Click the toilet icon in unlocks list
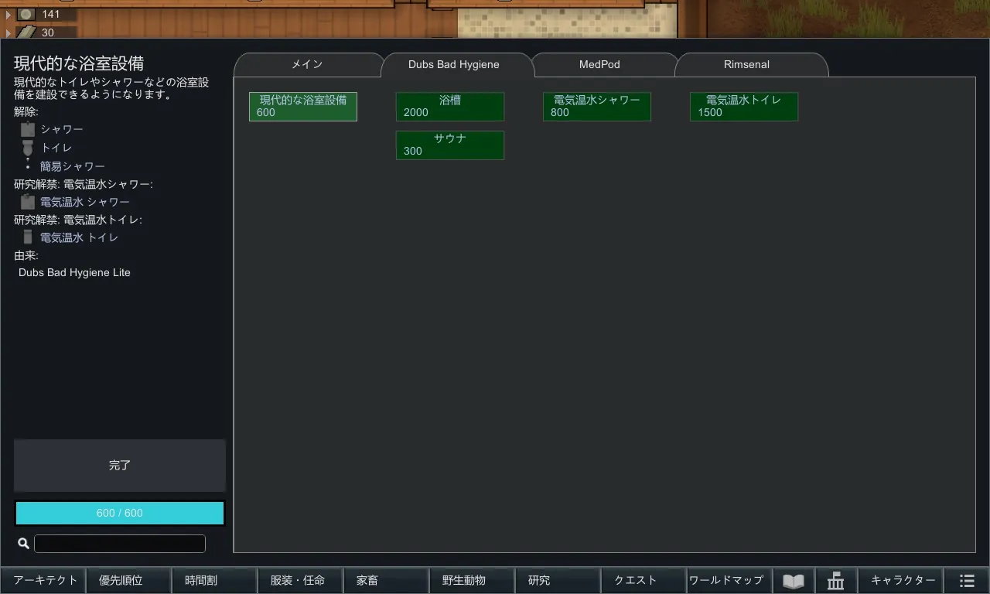Image resolution: width=990 pixels, height=594 pixels. (x=28, y=148)
